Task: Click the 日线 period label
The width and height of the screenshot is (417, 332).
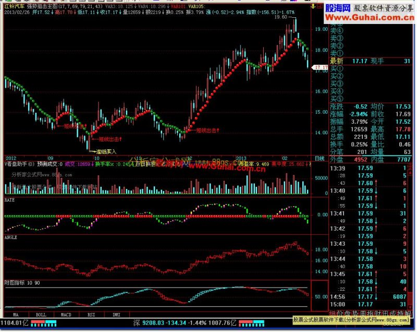Action: (x=320, y=158)
